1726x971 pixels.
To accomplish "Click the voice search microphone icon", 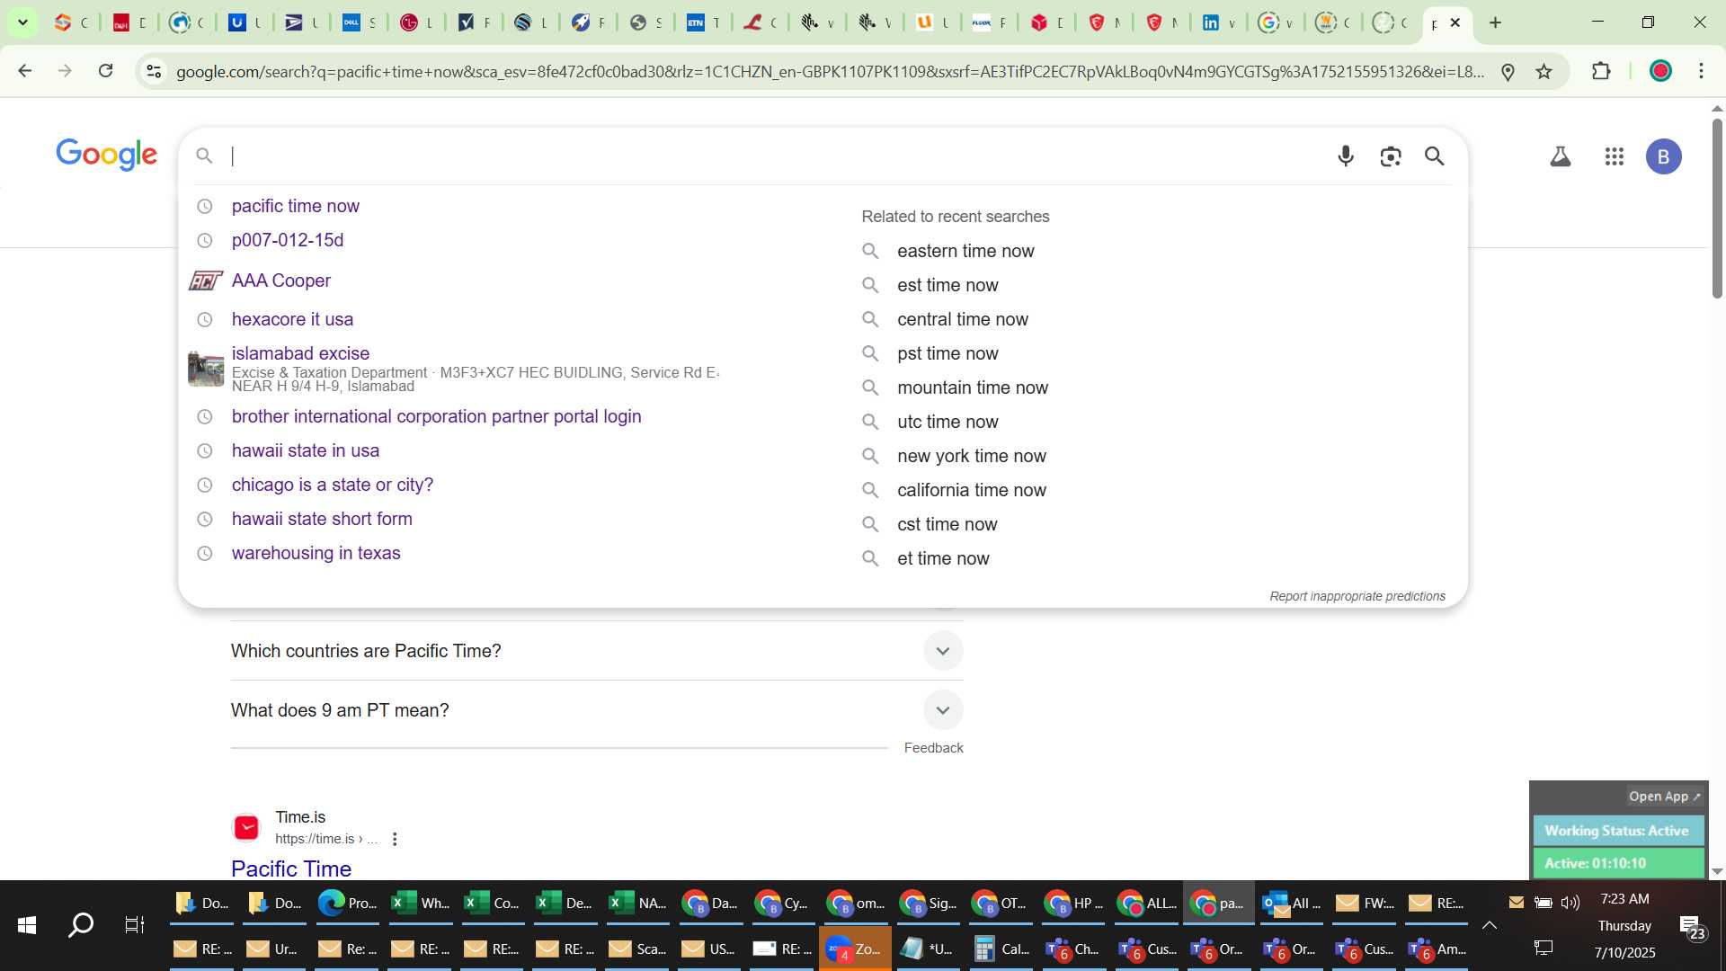I will [1346, 156].
